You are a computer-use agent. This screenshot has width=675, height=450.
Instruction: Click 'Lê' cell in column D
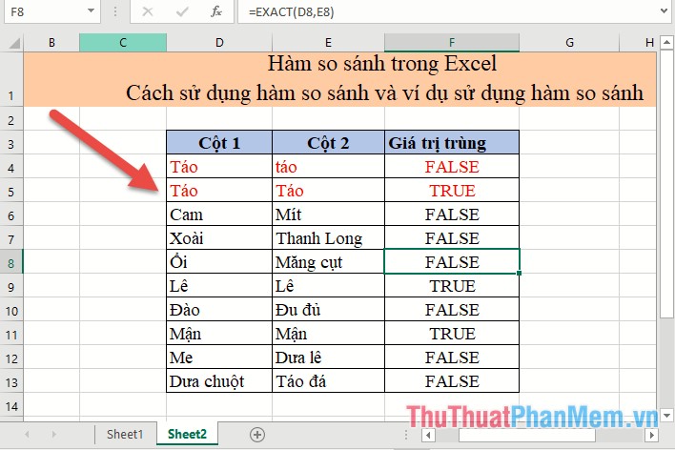coord(219,285)
